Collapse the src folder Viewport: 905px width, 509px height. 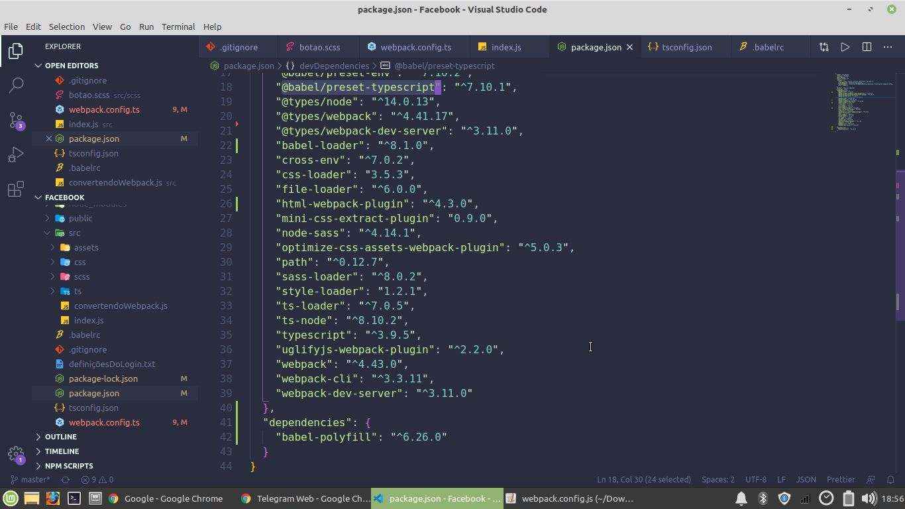click(x=115, y=233)
